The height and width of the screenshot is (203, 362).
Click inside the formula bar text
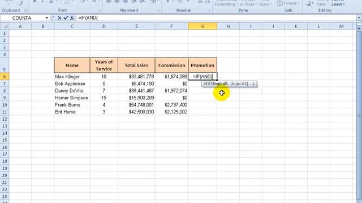tap(88, 18)
